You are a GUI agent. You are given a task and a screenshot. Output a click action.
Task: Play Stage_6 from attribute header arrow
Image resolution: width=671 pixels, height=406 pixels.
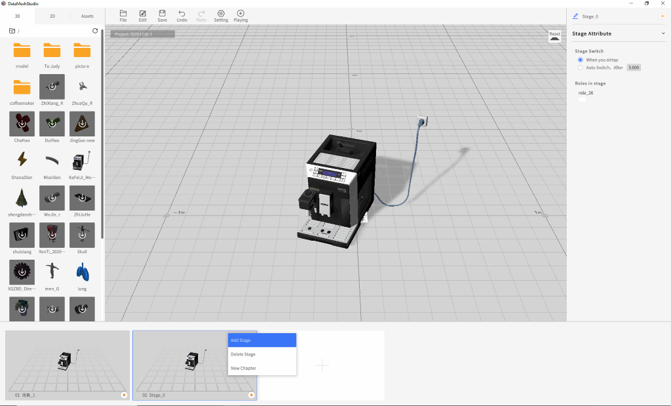(663, 16)
